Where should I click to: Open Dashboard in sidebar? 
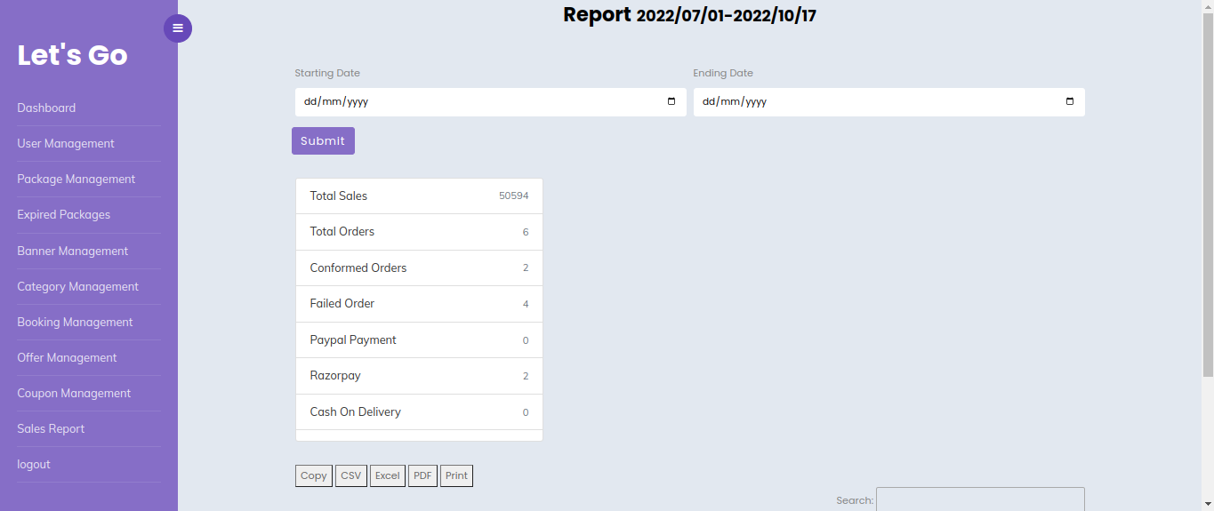click(46, 108)
